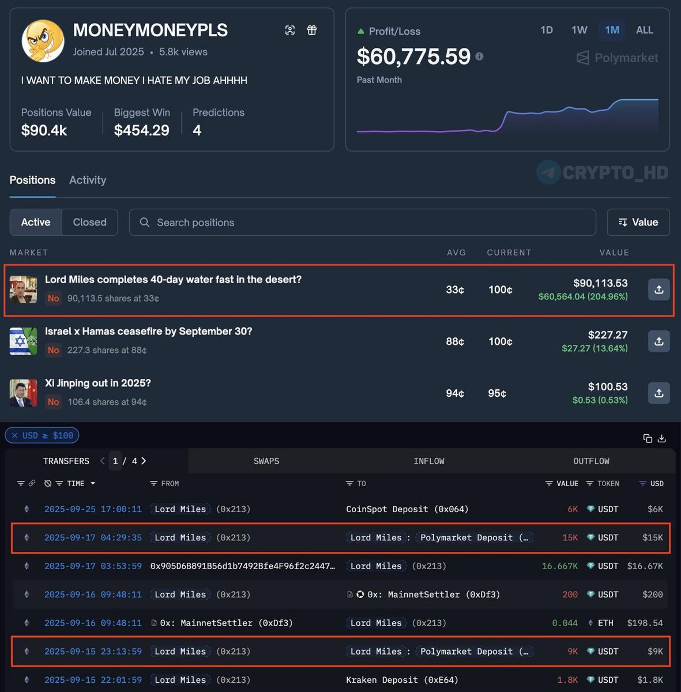681x692 pixels.
Task: Open the OUTFLOW tab
Action: [x=591, y=461]
